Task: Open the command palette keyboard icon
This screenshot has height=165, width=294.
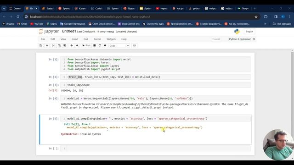Action: (x=134, y=45)
